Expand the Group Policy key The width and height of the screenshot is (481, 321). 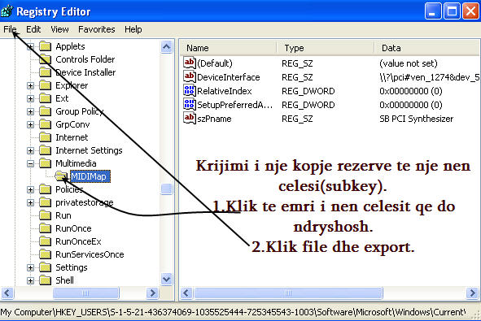pyautogui.click(x=30, y=112)
